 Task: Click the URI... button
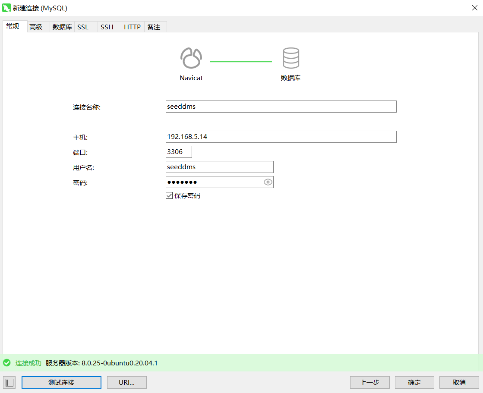tap(126, 383)
